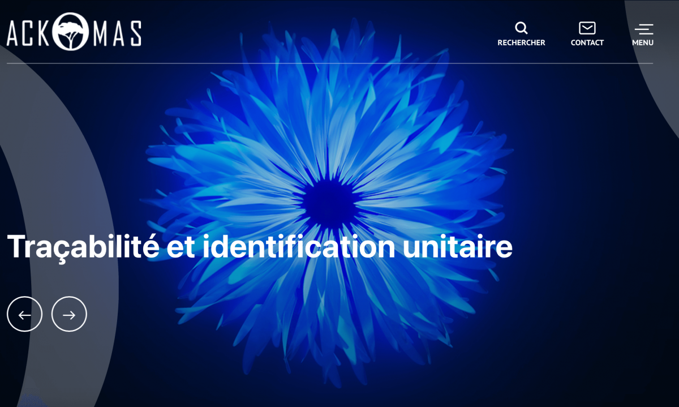The image size is (679, 407).
Task: Click the Rechercher label
Action: tap(521, 42)
